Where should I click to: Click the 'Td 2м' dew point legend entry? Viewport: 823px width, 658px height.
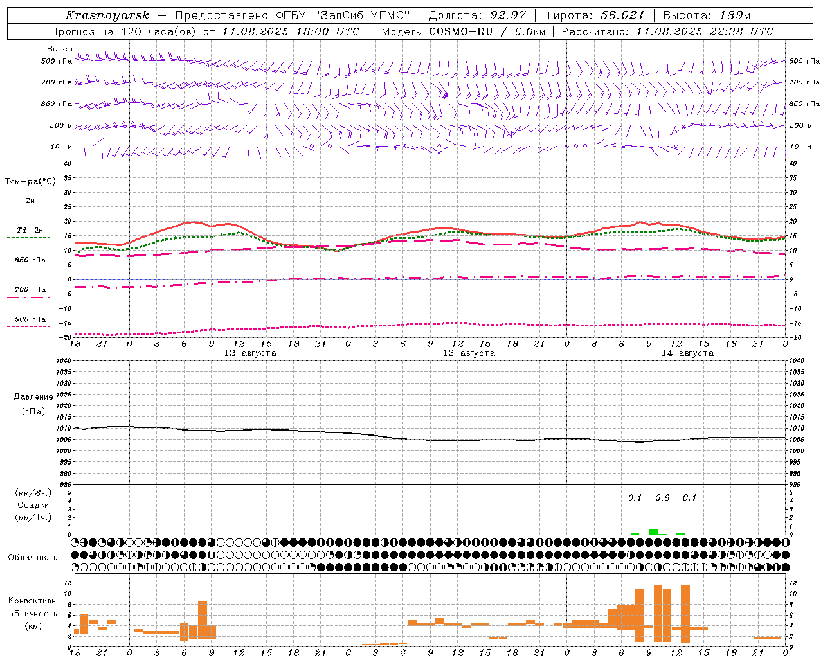(30, 230)
